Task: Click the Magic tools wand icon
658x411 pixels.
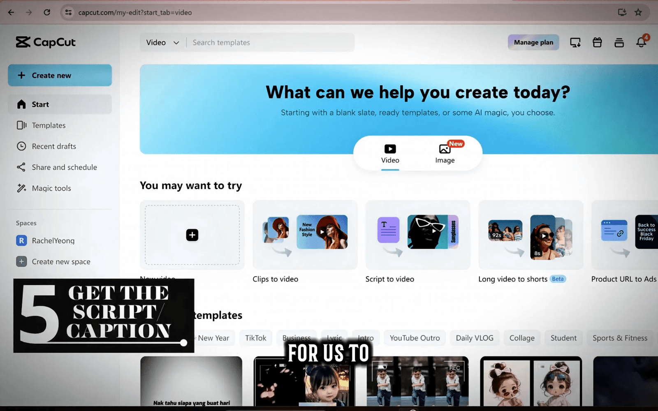Action: (21, 188)
